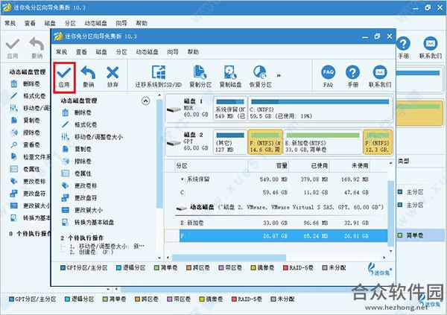Open the Manual (手册) in the front window
Screen dimensions: 447x315
pos(352,77)
